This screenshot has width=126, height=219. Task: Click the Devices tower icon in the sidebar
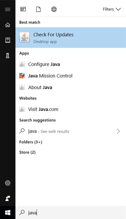pyautogui.click(x=8, y=56)
